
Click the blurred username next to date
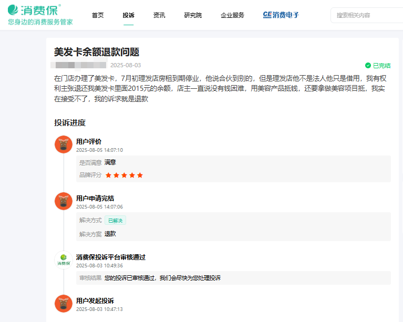[x=79, y=66]
